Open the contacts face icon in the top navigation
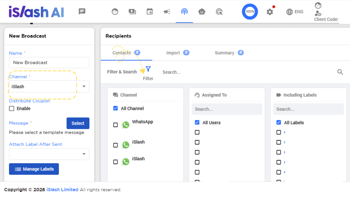Image resolution: width=350 pixels, height=197 pixels. pyautogui.click(x=115, y=12)
